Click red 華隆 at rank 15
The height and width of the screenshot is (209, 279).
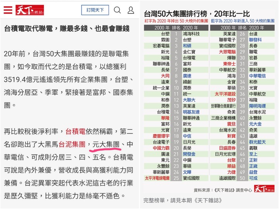tap(165, 118)
